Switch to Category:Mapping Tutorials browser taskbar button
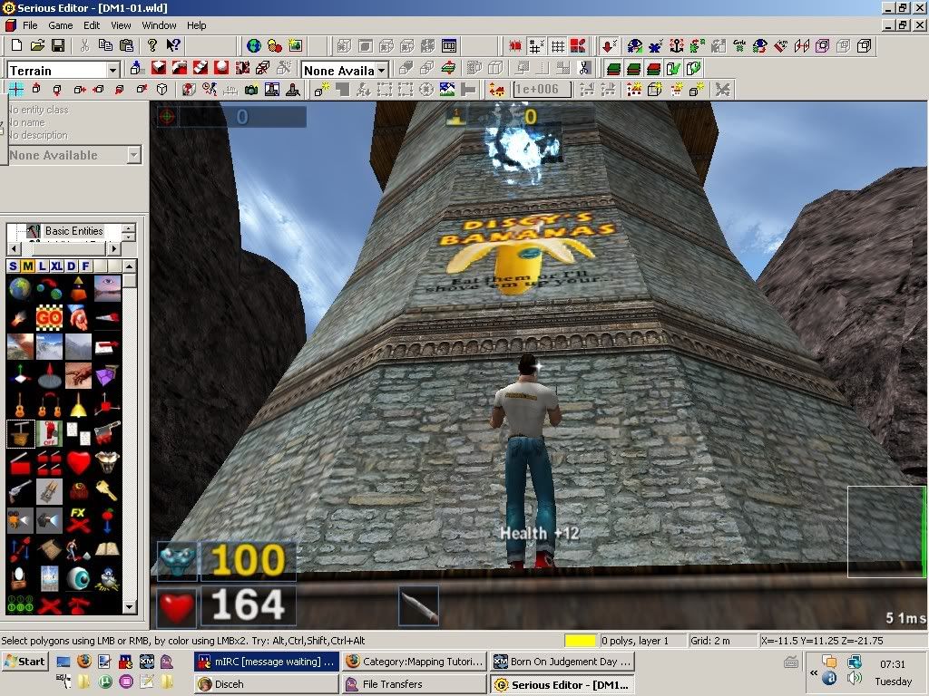This screenshot has width=929, height=696. [415, 662]
